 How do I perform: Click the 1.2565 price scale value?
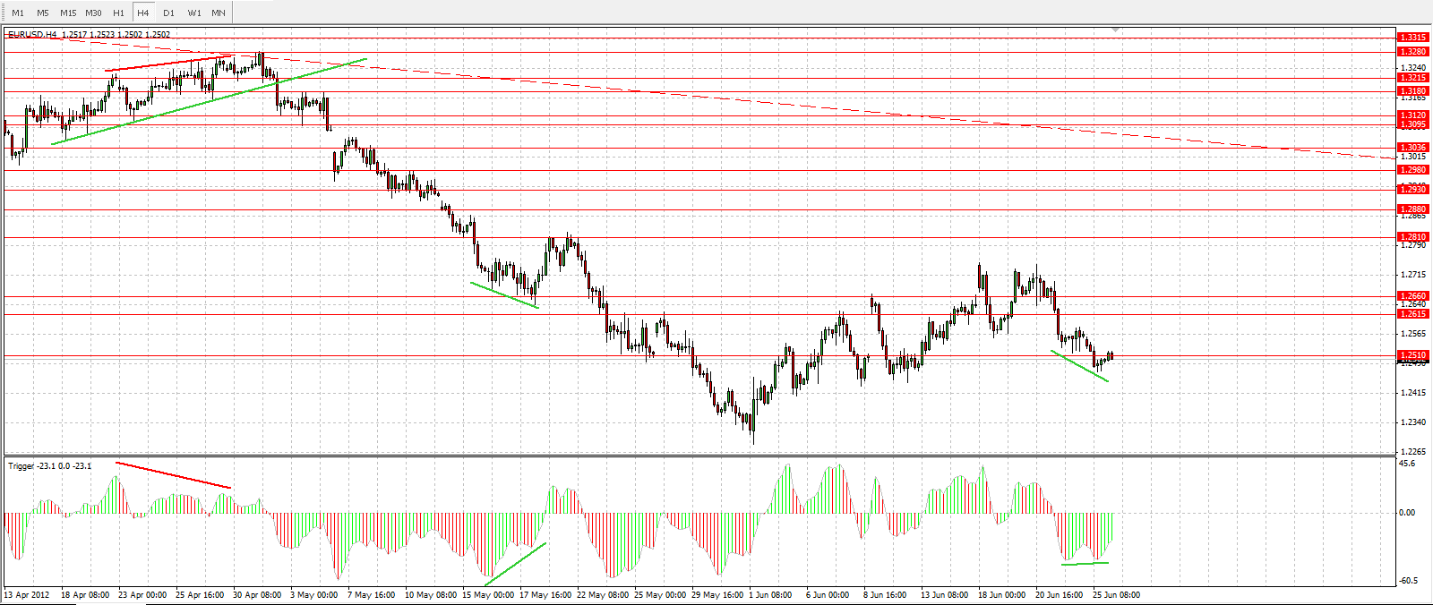tap(1413, 334)
